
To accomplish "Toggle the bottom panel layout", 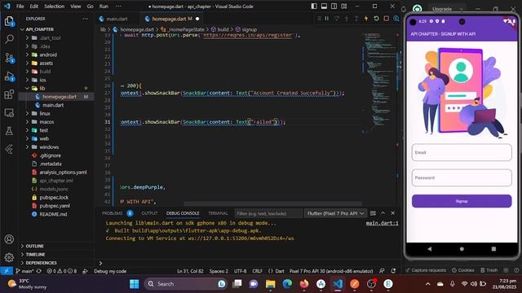I will (324, 6).
